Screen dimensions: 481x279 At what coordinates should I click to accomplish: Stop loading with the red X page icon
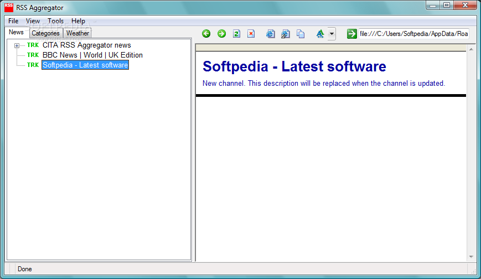(251, 33)
